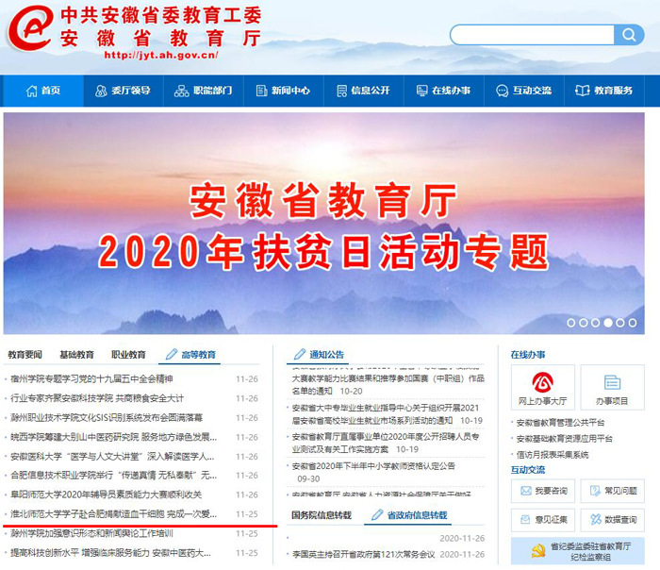Select the last carousel indicator dot
The image size is (660, 570).
click(x=633, y=323)
